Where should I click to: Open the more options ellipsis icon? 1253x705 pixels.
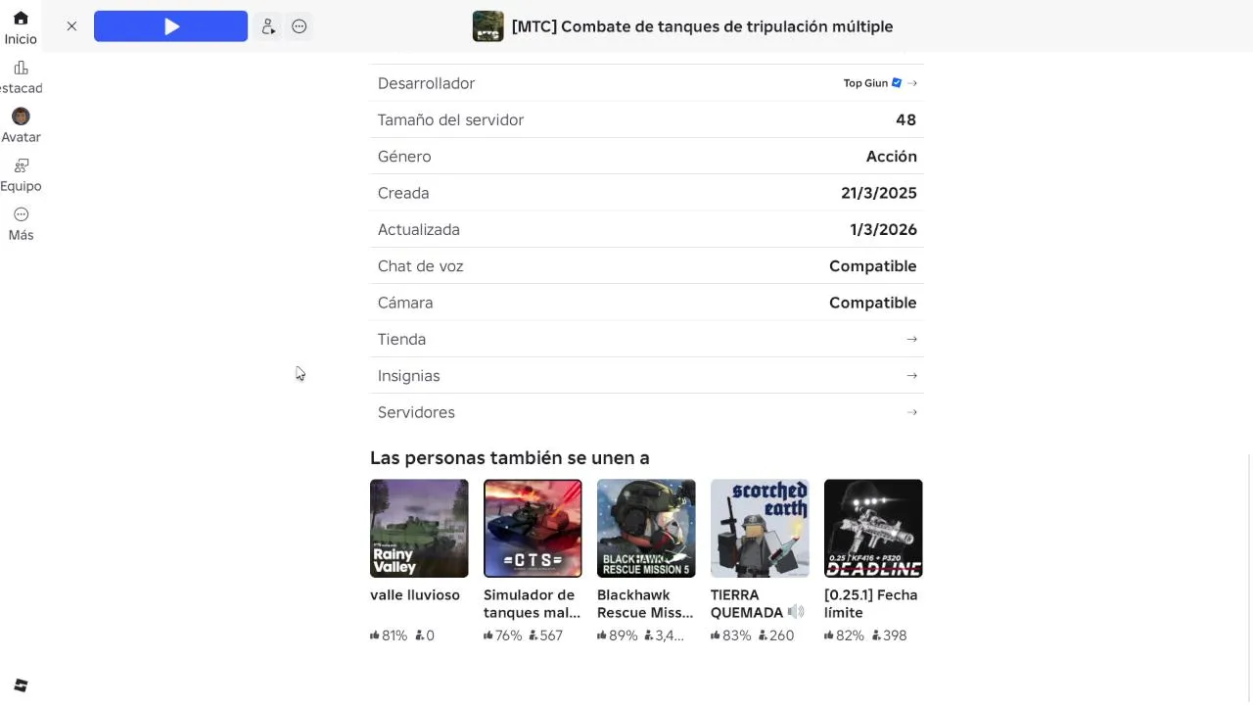300,26
